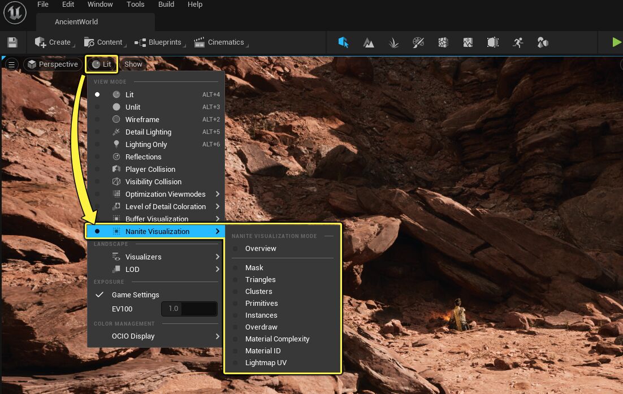The height and width of the screenshot is (394, 623).
Task: Select the Clusters Nanite radio button
Action: click(x=235, y=292)
